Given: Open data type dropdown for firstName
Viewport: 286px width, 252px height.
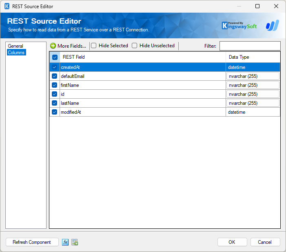Looking at the screenshot, I should point(253,85).
